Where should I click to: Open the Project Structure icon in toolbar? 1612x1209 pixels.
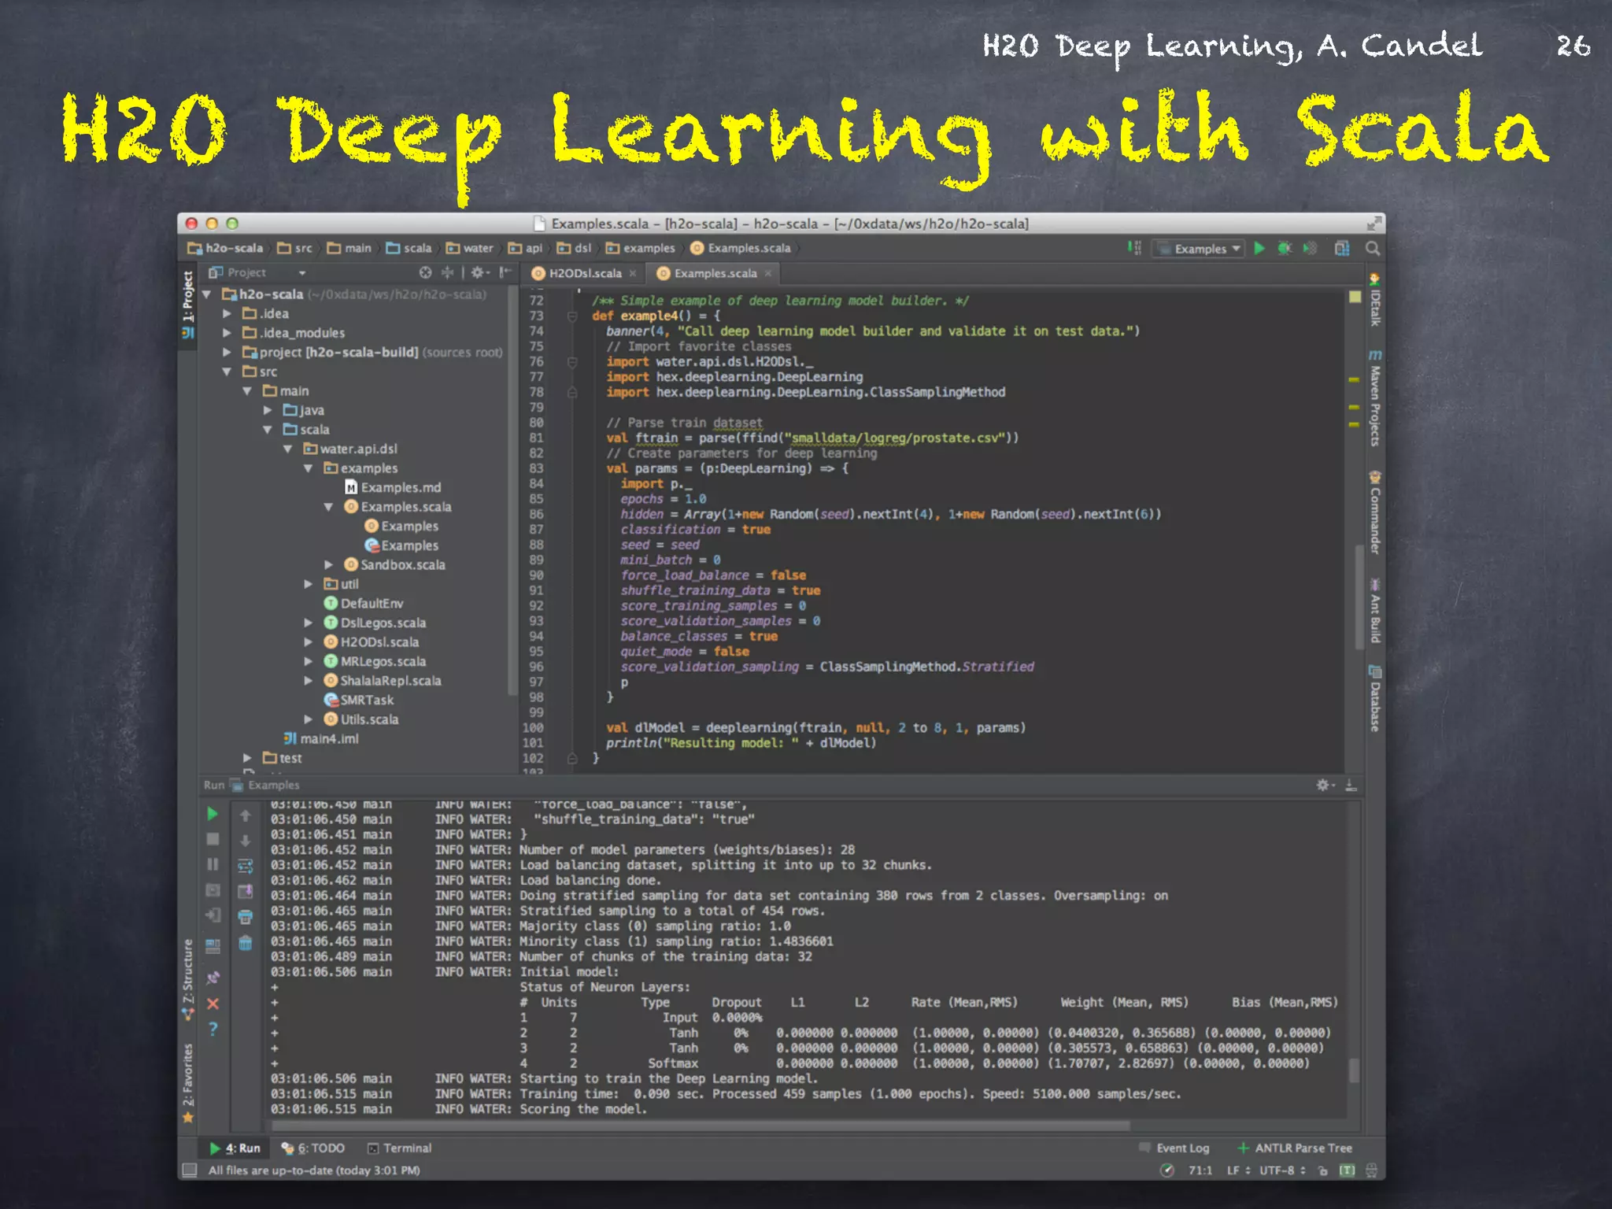coord(1342,249)
